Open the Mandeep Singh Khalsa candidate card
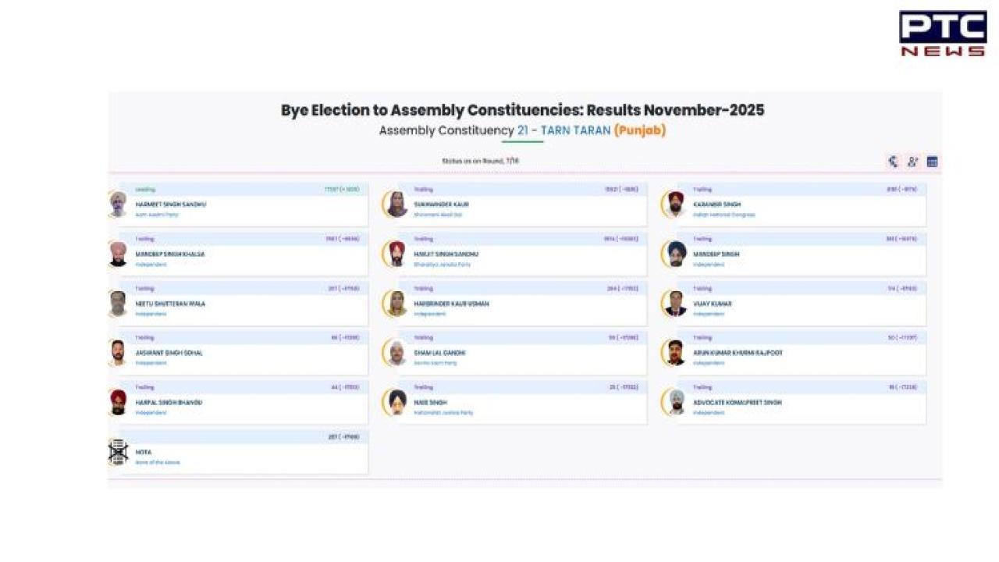 [x=242, y=254]
